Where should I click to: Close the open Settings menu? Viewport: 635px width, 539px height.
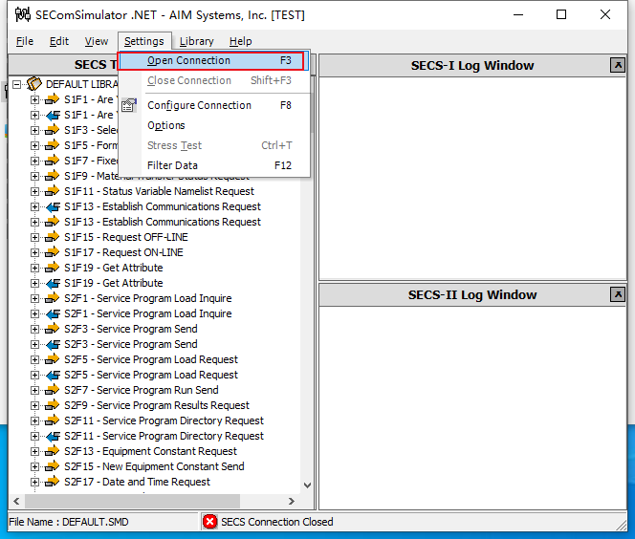click(143, 41)
